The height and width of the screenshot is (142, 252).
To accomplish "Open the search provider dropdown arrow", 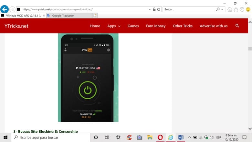I will pyautogui.click(x=222, y=9).
